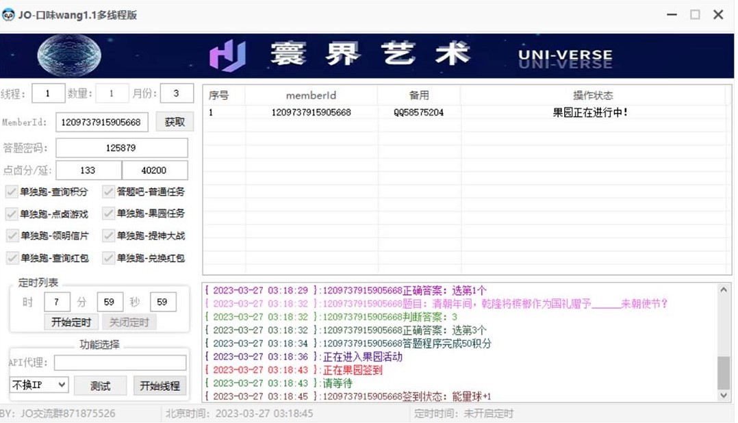Select status cell 果园正在进行中!
Viewport: 738px width, 423px height.
pos(590,112)
